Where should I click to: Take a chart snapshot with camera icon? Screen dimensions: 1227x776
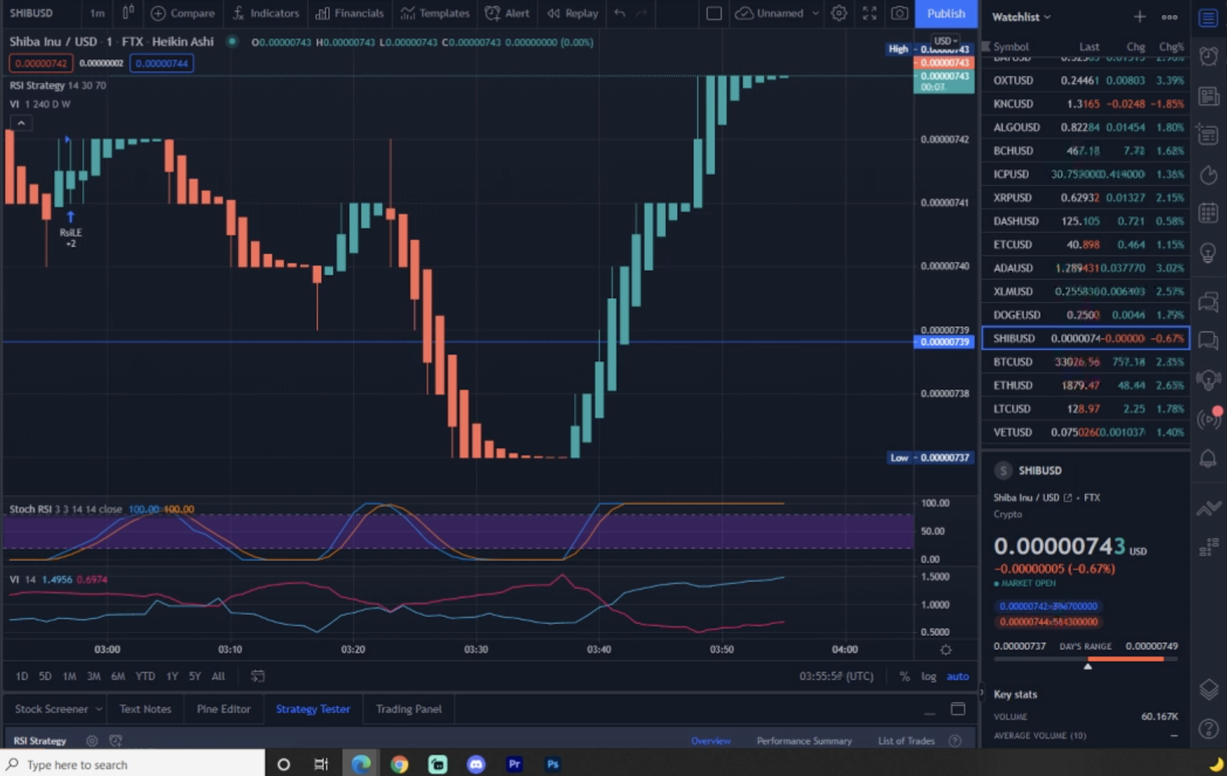coord(899,13)
